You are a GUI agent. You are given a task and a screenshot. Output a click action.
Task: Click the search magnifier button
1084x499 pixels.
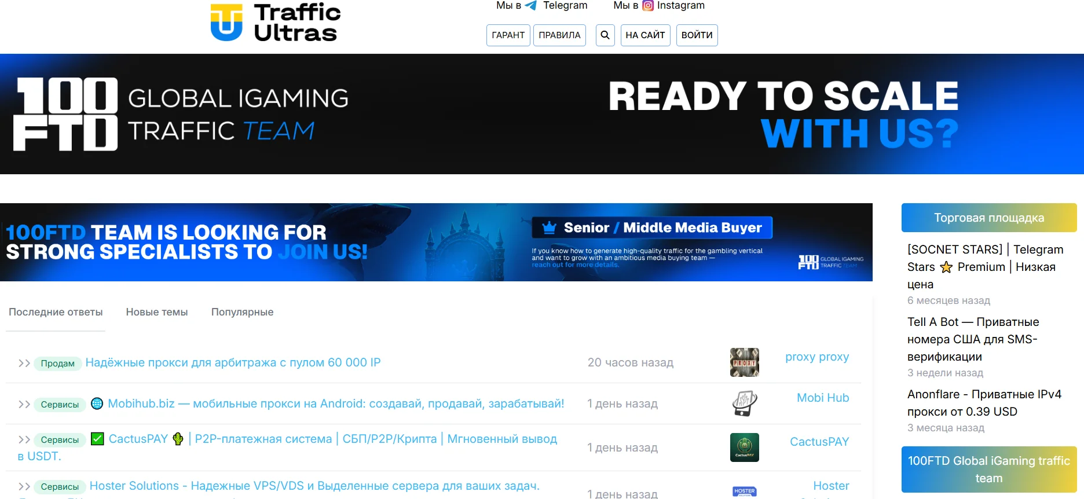(605, 35)
